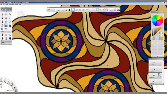Collapse the Brushes panel top arrow
The width and height of the screenshot is (167, 94).
[6, 11]
